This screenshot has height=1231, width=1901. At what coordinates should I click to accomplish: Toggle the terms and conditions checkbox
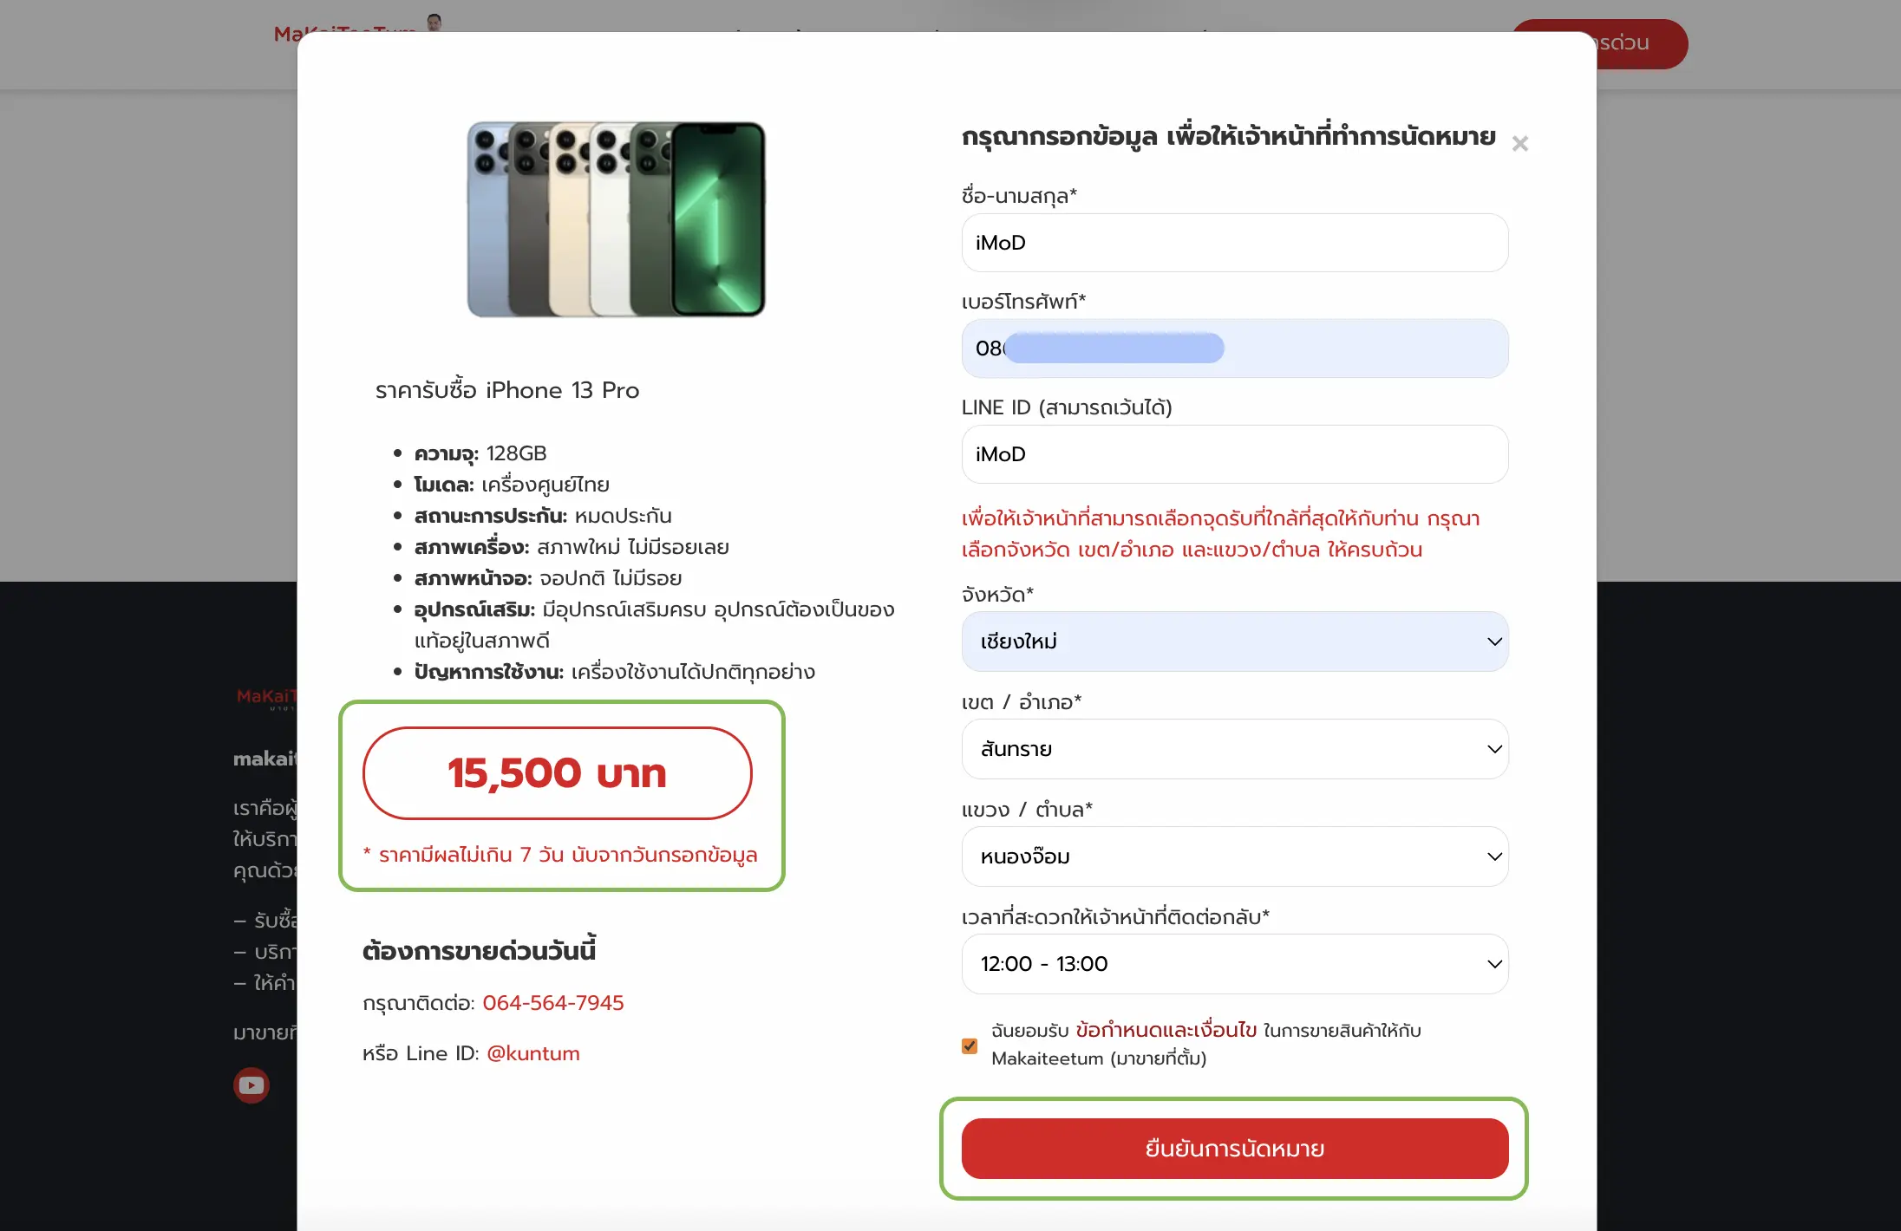(x=970, y=1045)
